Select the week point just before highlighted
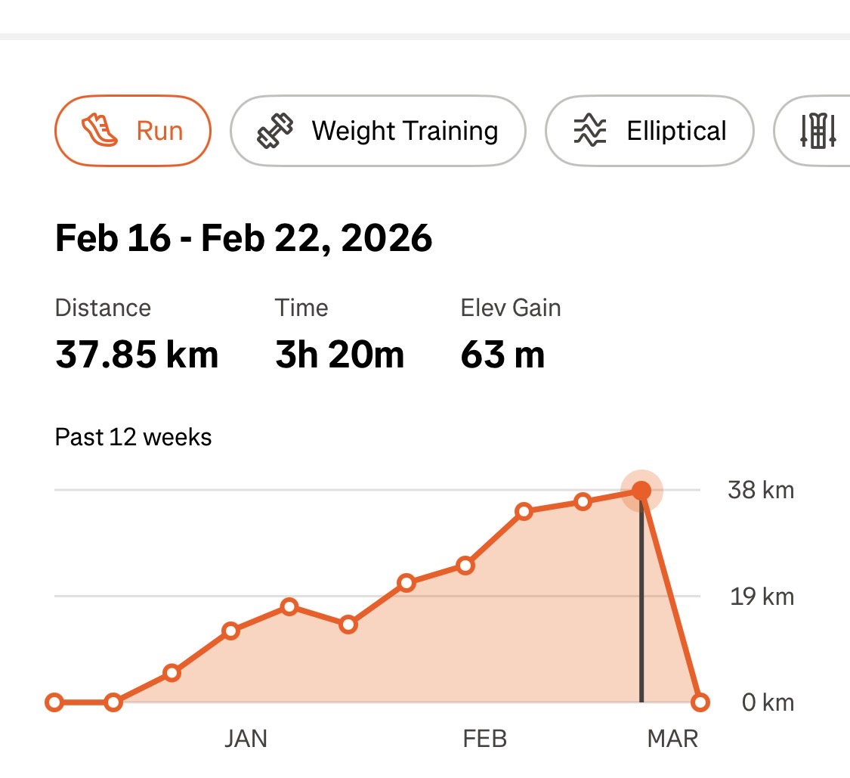The image size is (850, 778). (x=583, y=501)
